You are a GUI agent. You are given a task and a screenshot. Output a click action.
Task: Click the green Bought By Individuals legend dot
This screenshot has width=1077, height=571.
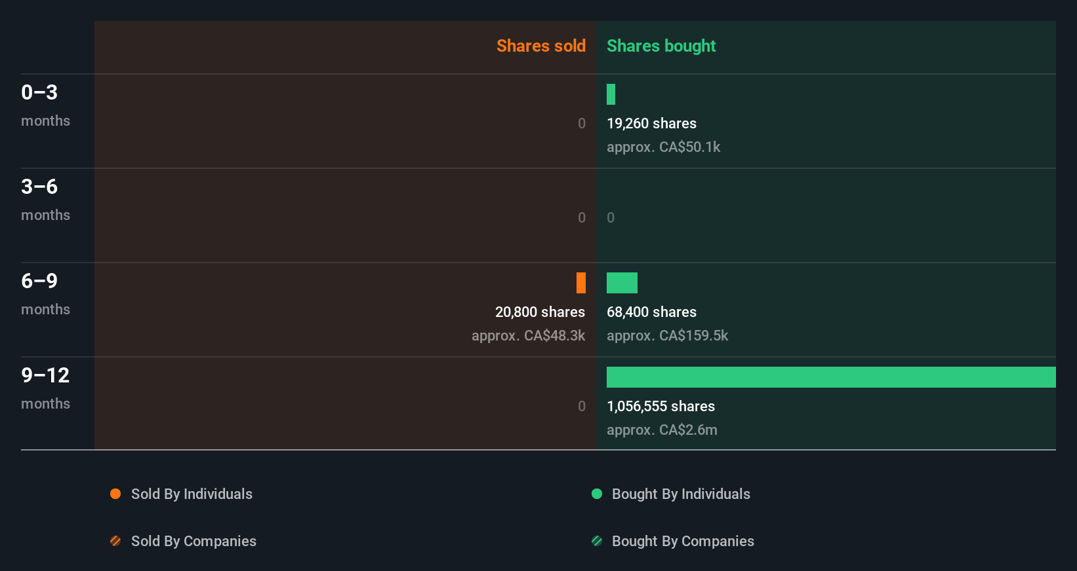tap(597, 494)
